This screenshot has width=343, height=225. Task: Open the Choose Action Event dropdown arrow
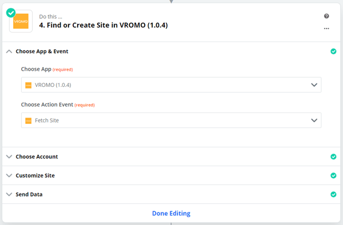[314, 120]
